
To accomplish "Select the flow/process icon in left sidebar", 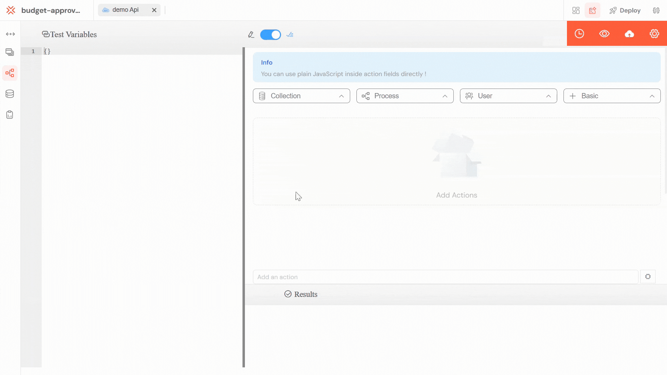I will pyautogui.click(x=10, y=73).
